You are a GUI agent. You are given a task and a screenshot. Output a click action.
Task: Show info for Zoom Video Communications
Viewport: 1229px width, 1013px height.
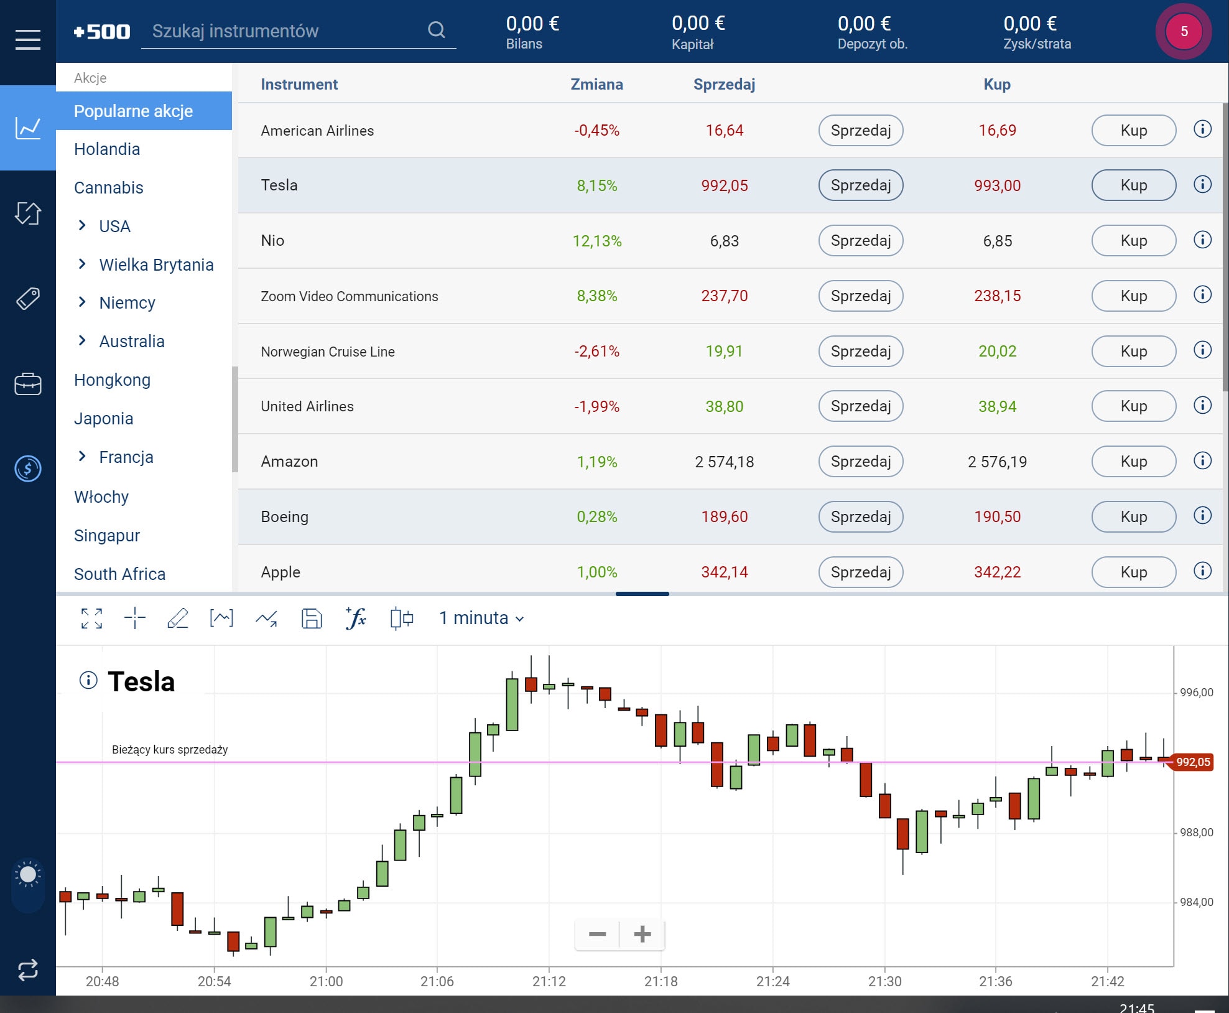[x=1203, y=295]
